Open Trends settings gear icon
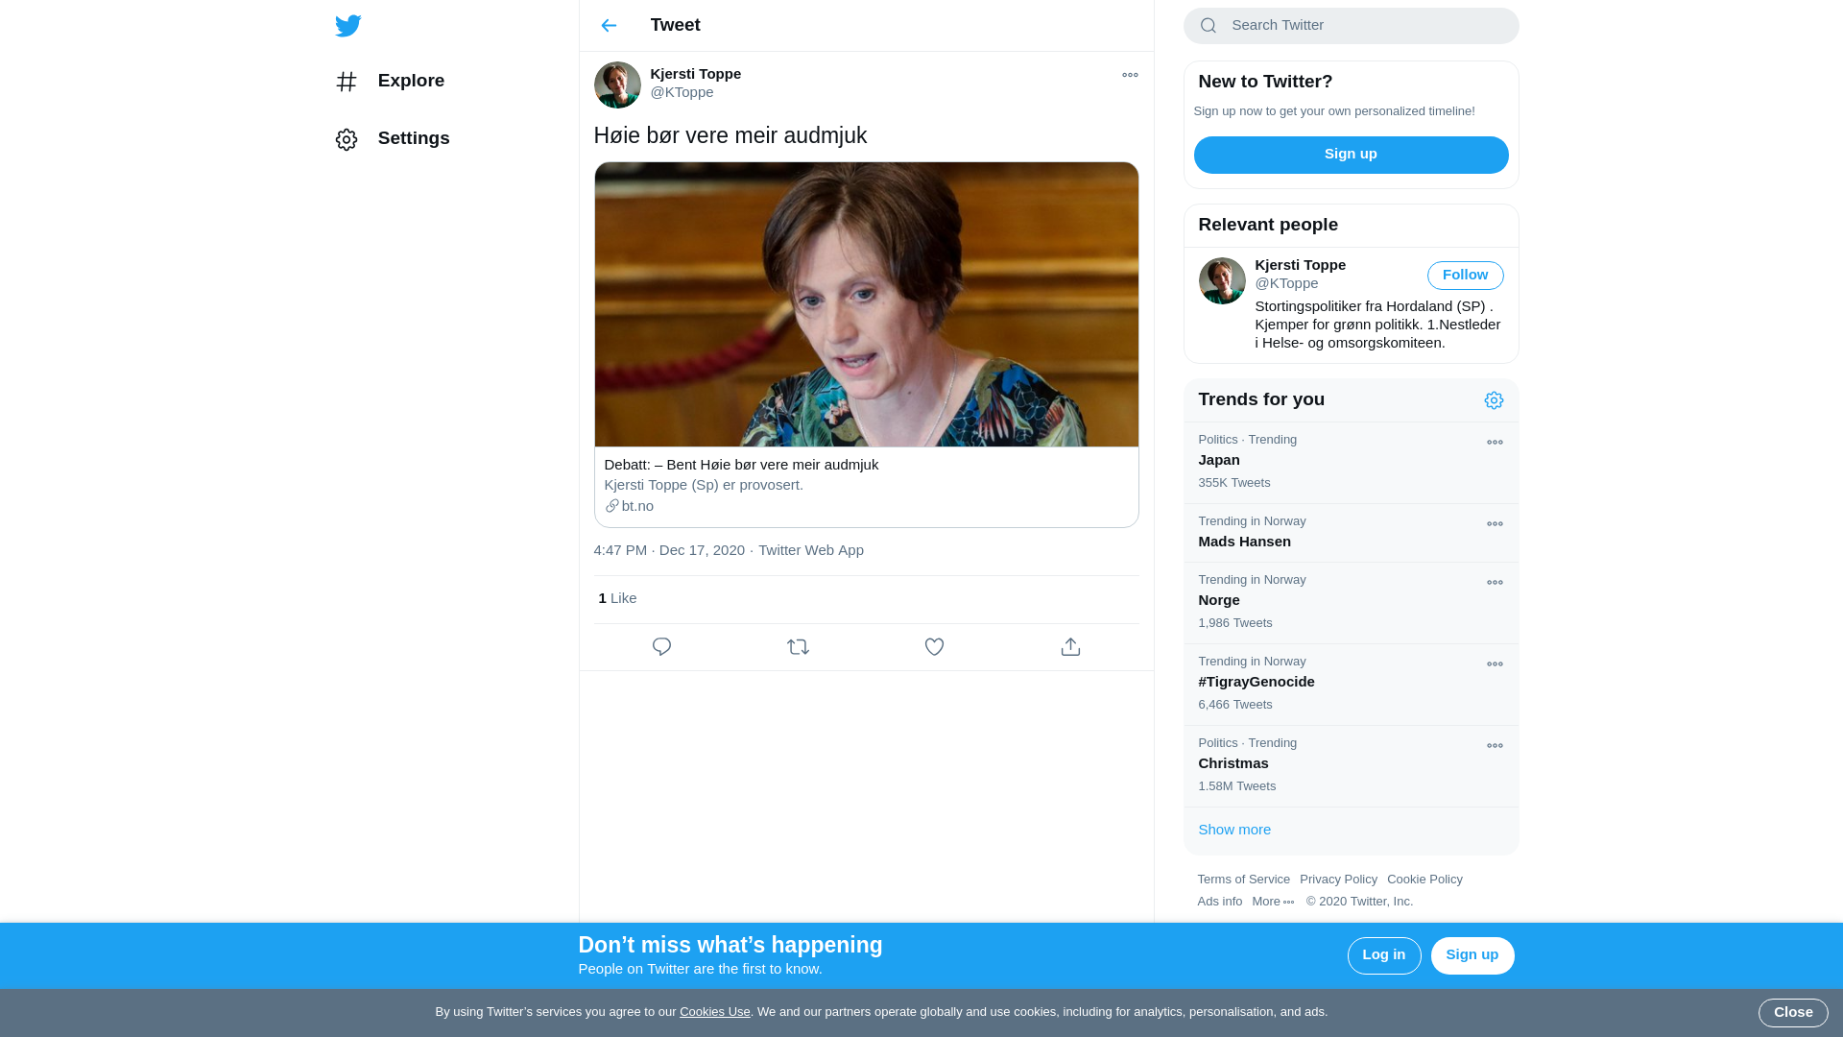The width and height of the screenshot is (1843, 1037). point(1494,400)
